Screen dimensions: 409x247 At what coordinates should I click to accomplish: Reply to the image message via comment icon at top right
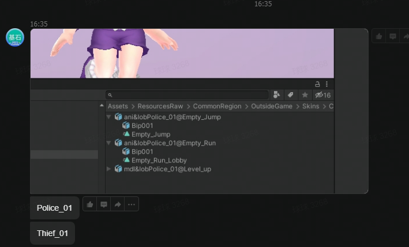coord(393,36)
